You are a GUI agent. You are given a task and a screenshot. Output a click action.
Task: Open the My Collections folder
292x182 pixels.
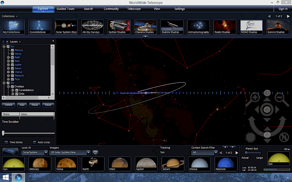point(14,27)
